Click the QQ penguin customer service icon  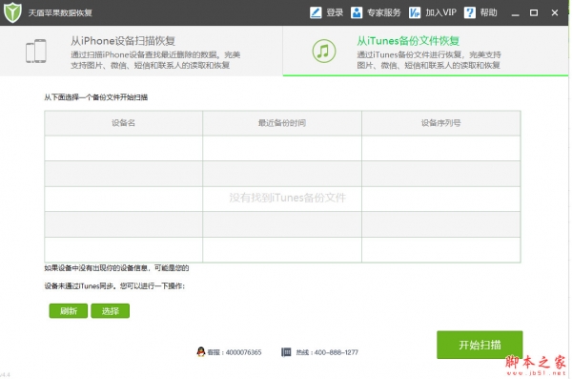point(200,352)
